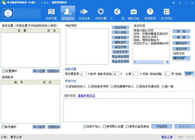195x140 pixels.
Task: Click 添加号码 button
Action: [121, 28]
